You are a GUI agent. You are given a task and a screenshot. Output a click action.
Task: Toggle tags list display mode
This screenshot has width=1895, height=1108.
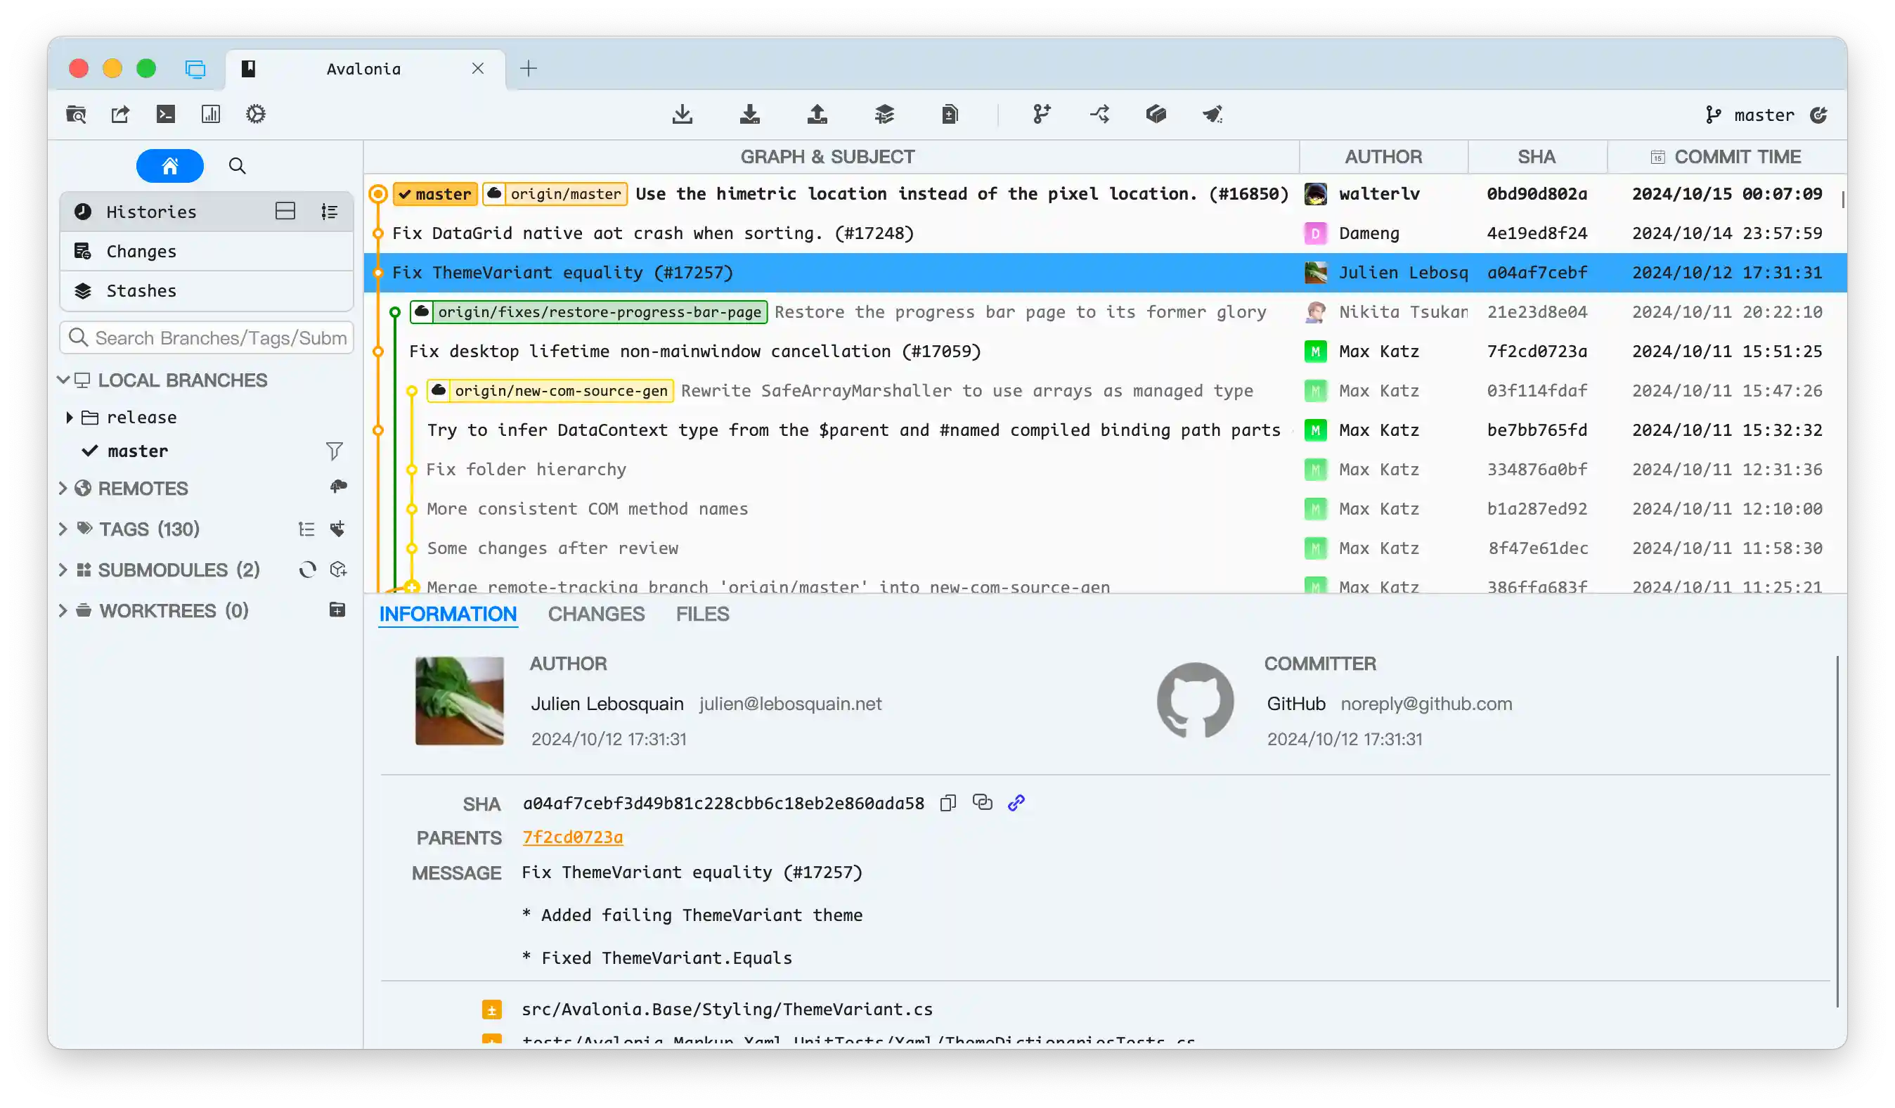coord(306,529)
